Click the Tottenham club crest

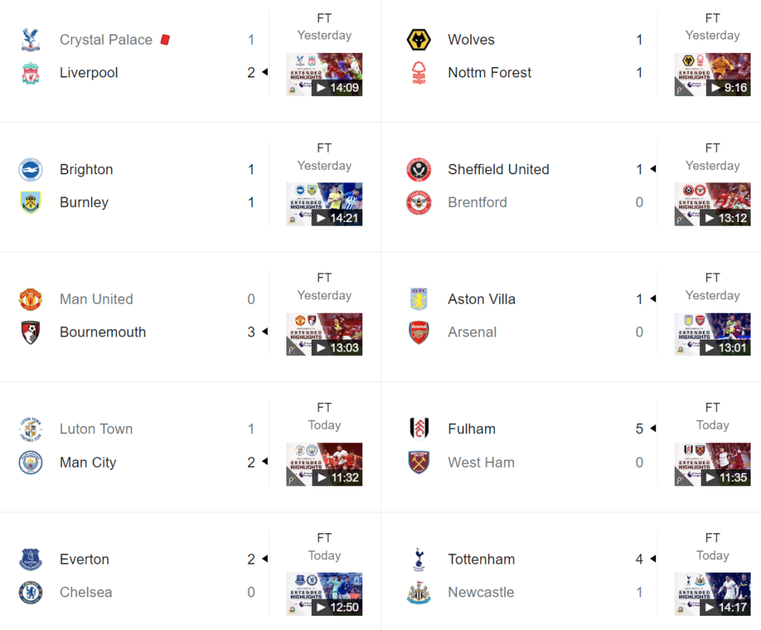419,559
